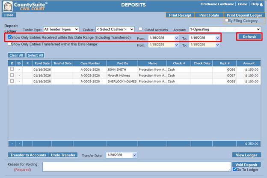Enable By Filing Category checkbox
This screenshot has height=178, width=267.
point(227,20)
